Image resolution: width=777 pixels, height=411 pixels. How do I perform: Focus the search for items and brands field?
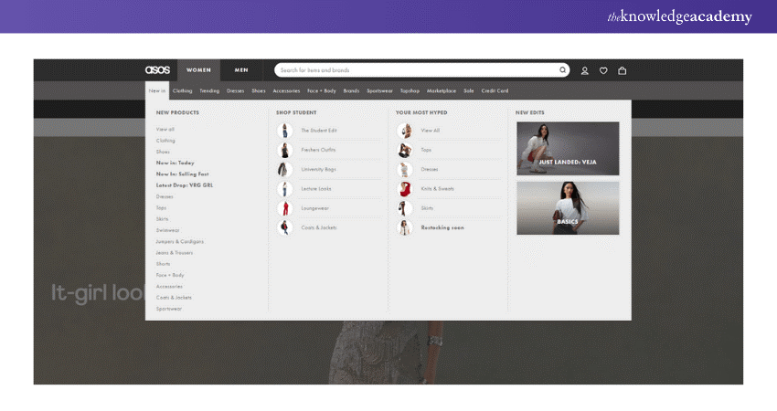click(x=416, y=69)
